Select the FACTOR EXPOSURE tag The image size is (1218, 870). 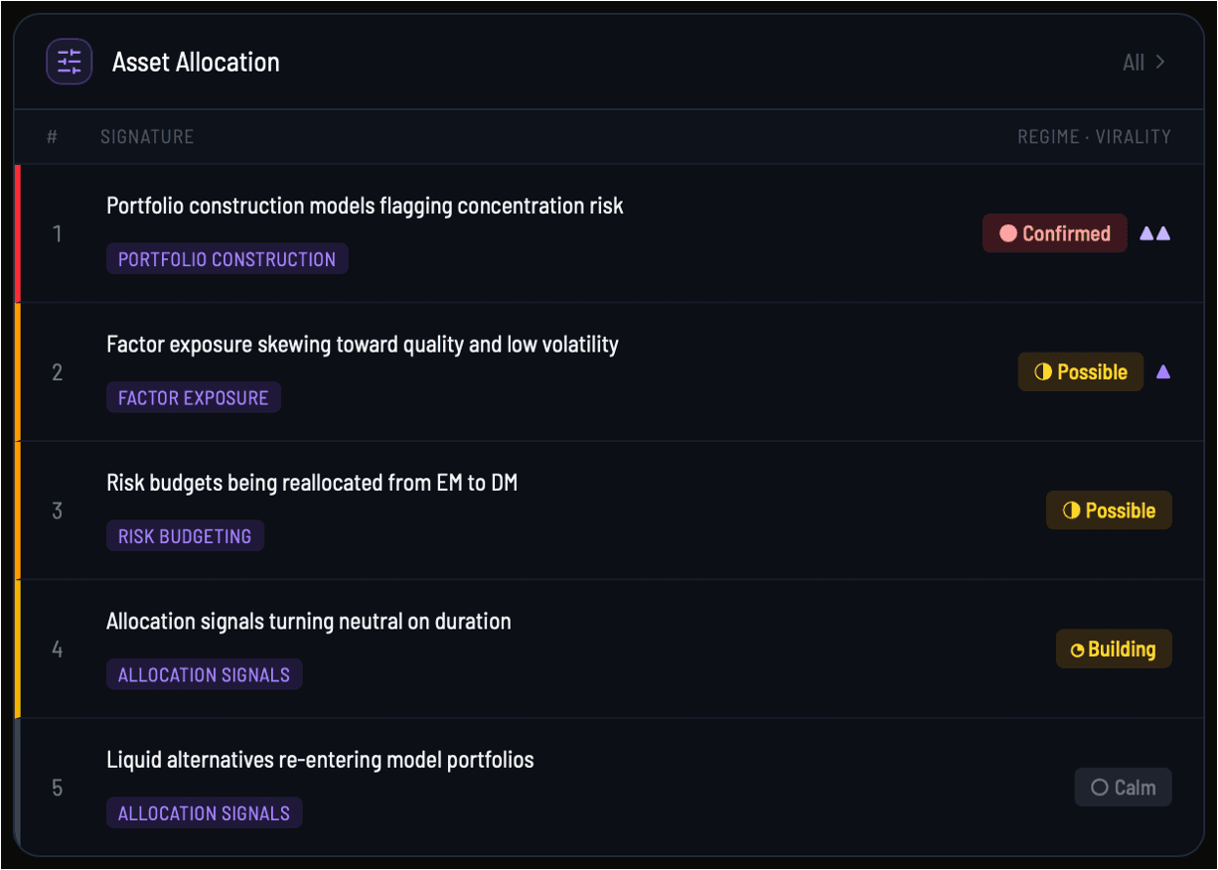pyautogui.click(x=193, y=397)
